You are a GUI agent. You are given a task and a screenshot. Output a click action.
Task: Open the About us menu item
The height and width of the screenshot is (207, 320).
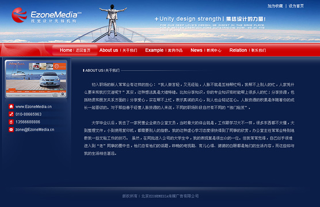(118, 50)
